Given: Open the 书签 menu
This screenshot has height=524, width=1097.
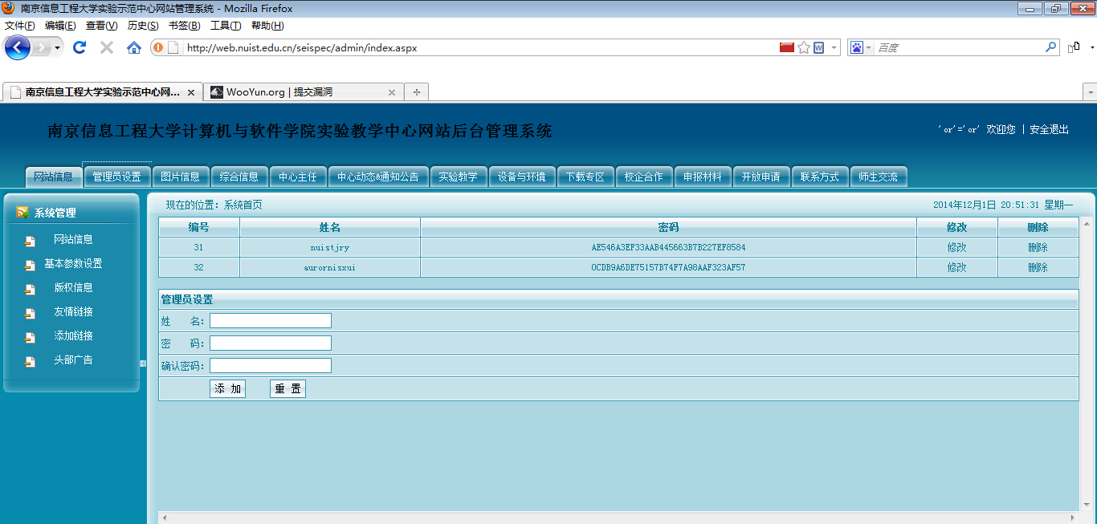Looking at the screenshot, I should coord(185,25).
